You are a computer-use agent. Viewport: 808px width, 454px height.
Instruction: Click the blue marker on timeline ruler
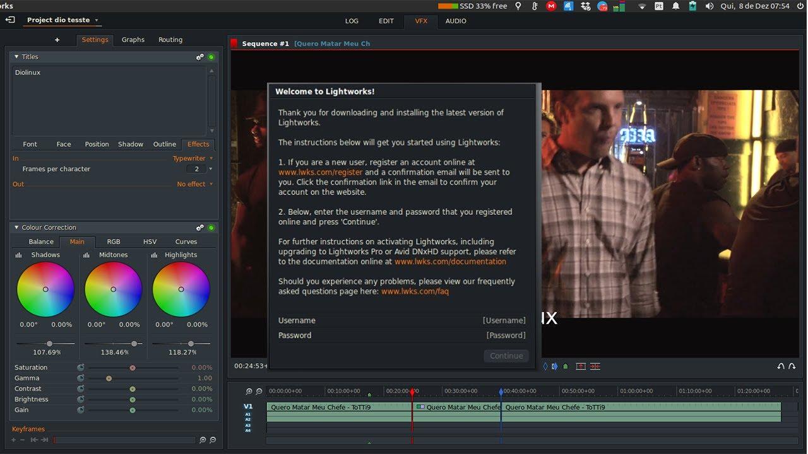[501, 392]
